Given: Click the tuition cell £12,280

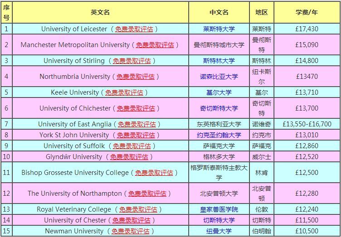Looking at the screenshot, I should 307,193.
